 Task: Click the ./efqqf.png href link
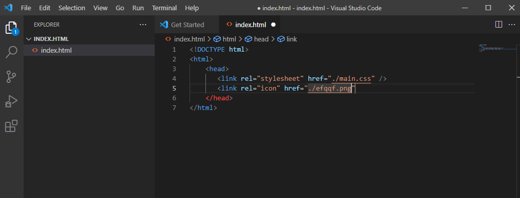[x=329, y=89]
